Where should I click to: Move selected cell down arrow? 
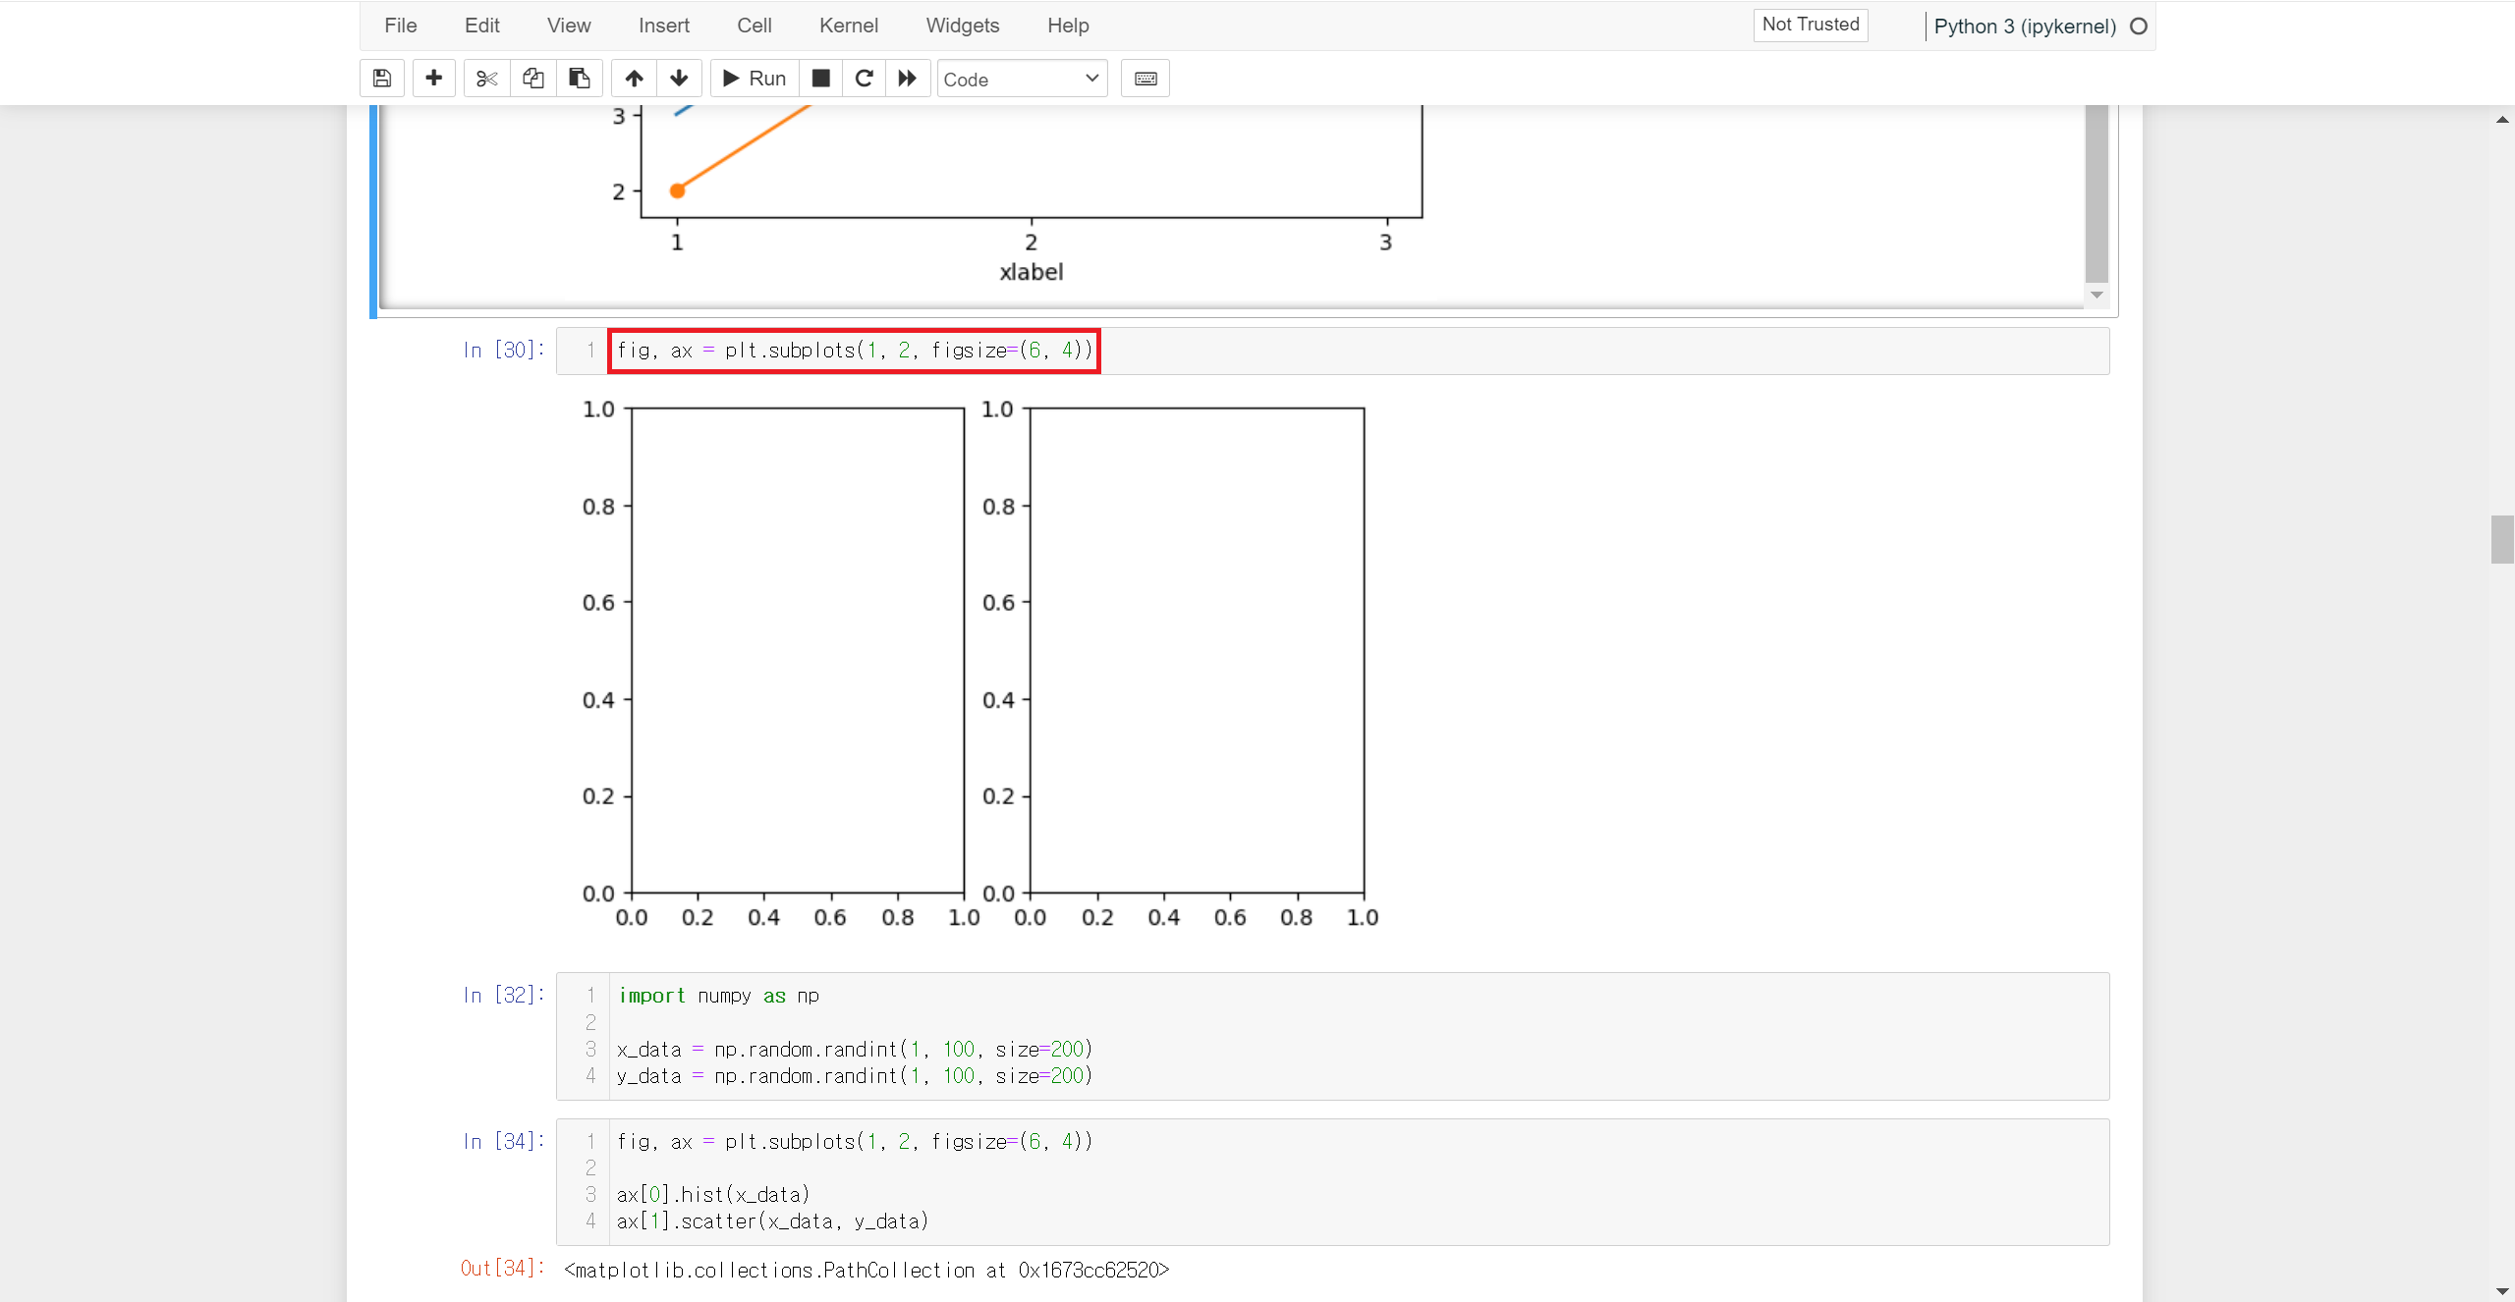click(679, 79)
